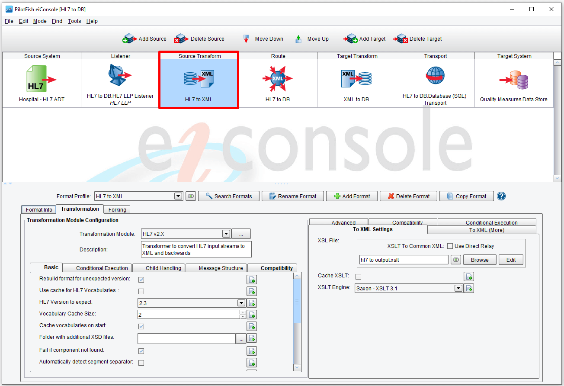
Task: Click the Delete Target toolbar icon
Action: pyautogui.click(x=401, y=39)
